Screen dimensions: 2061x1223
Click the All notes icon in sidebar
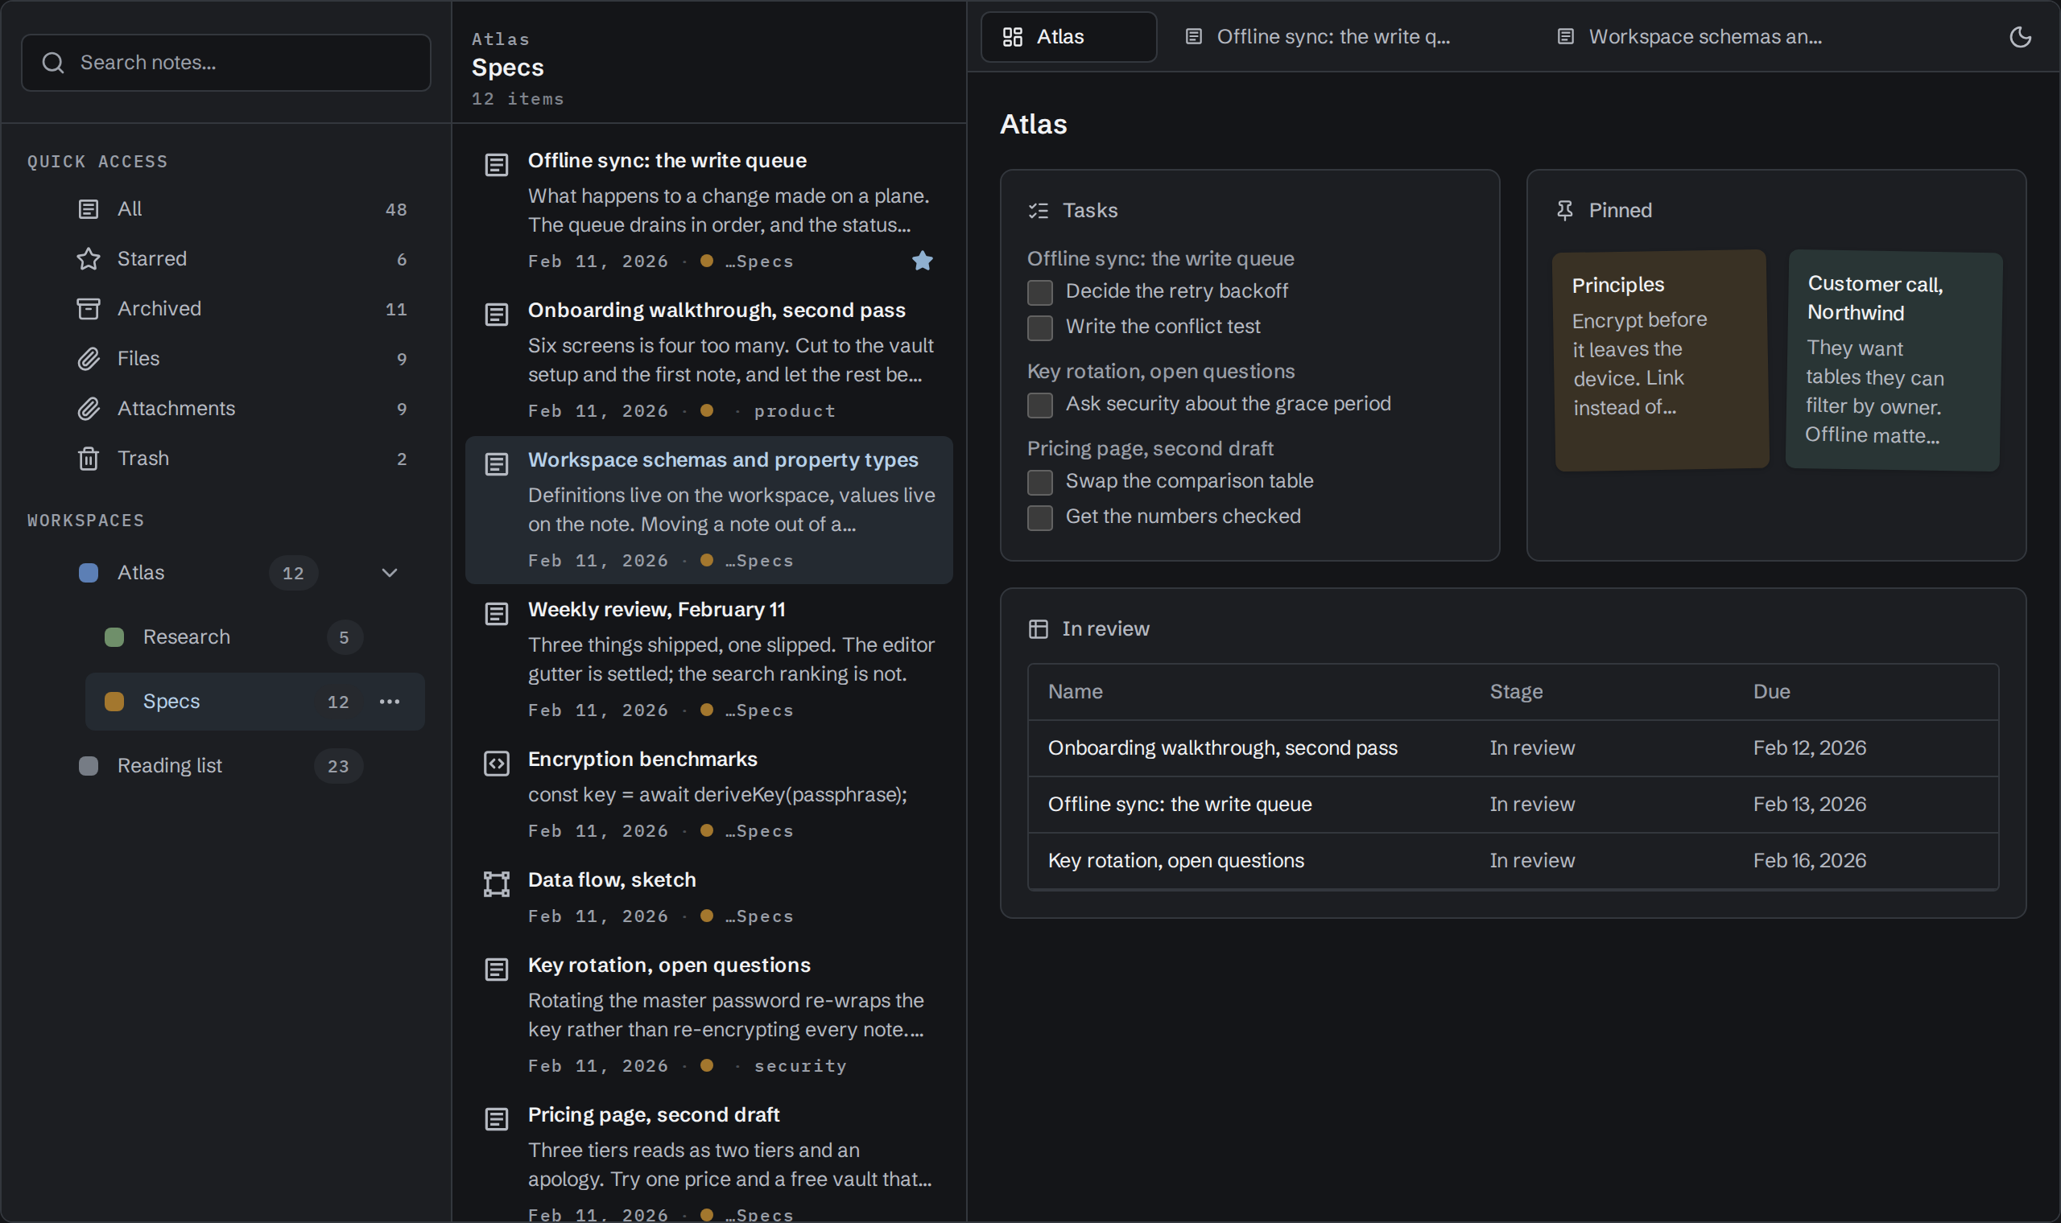coord(89,209)
